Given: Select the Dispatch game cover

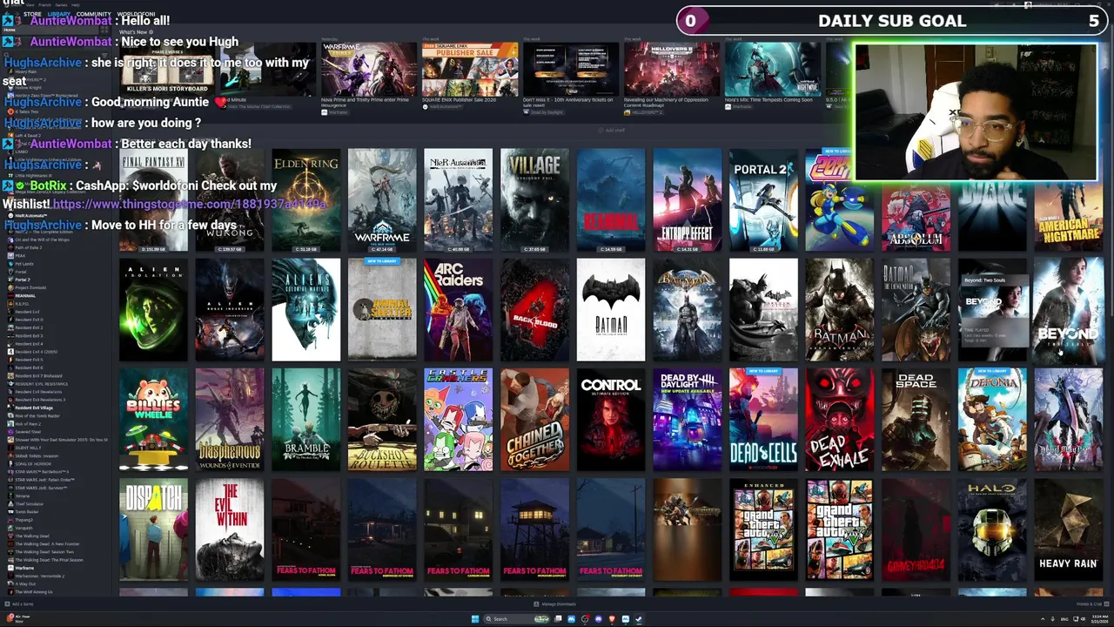Looking at the screenshot, I should click(153, 529).
